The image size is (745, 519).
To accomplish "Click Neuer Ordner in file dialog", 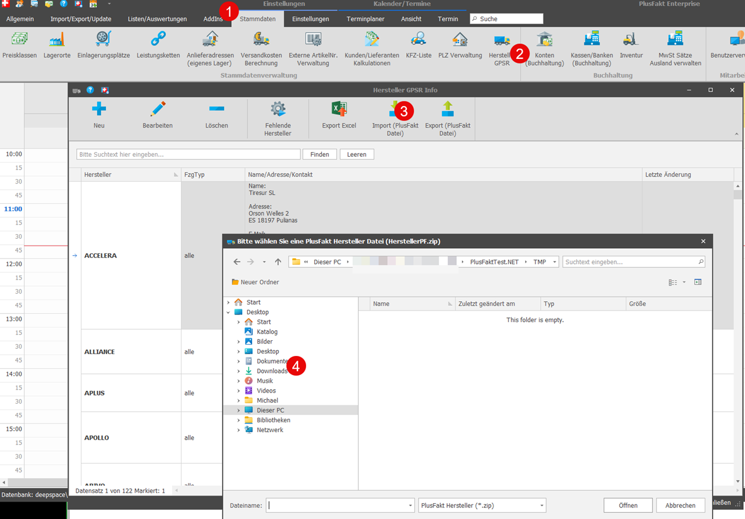I will pyautogui.click(x=255, y=282).
